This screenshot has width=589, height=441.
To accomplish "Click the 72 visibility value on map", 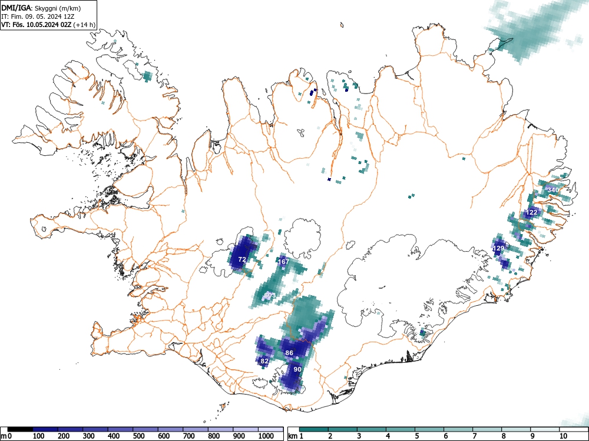I will 242,259.
